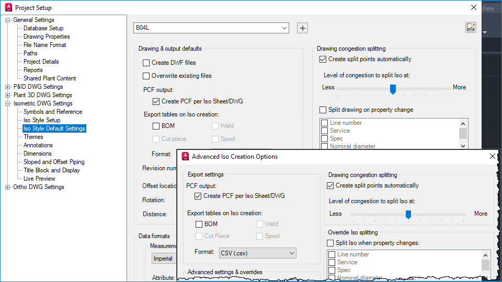Click the add new Iso style plus button
The height and width of the screenshot is (282, 502).
pyautogui.click(x=303, y=28)
